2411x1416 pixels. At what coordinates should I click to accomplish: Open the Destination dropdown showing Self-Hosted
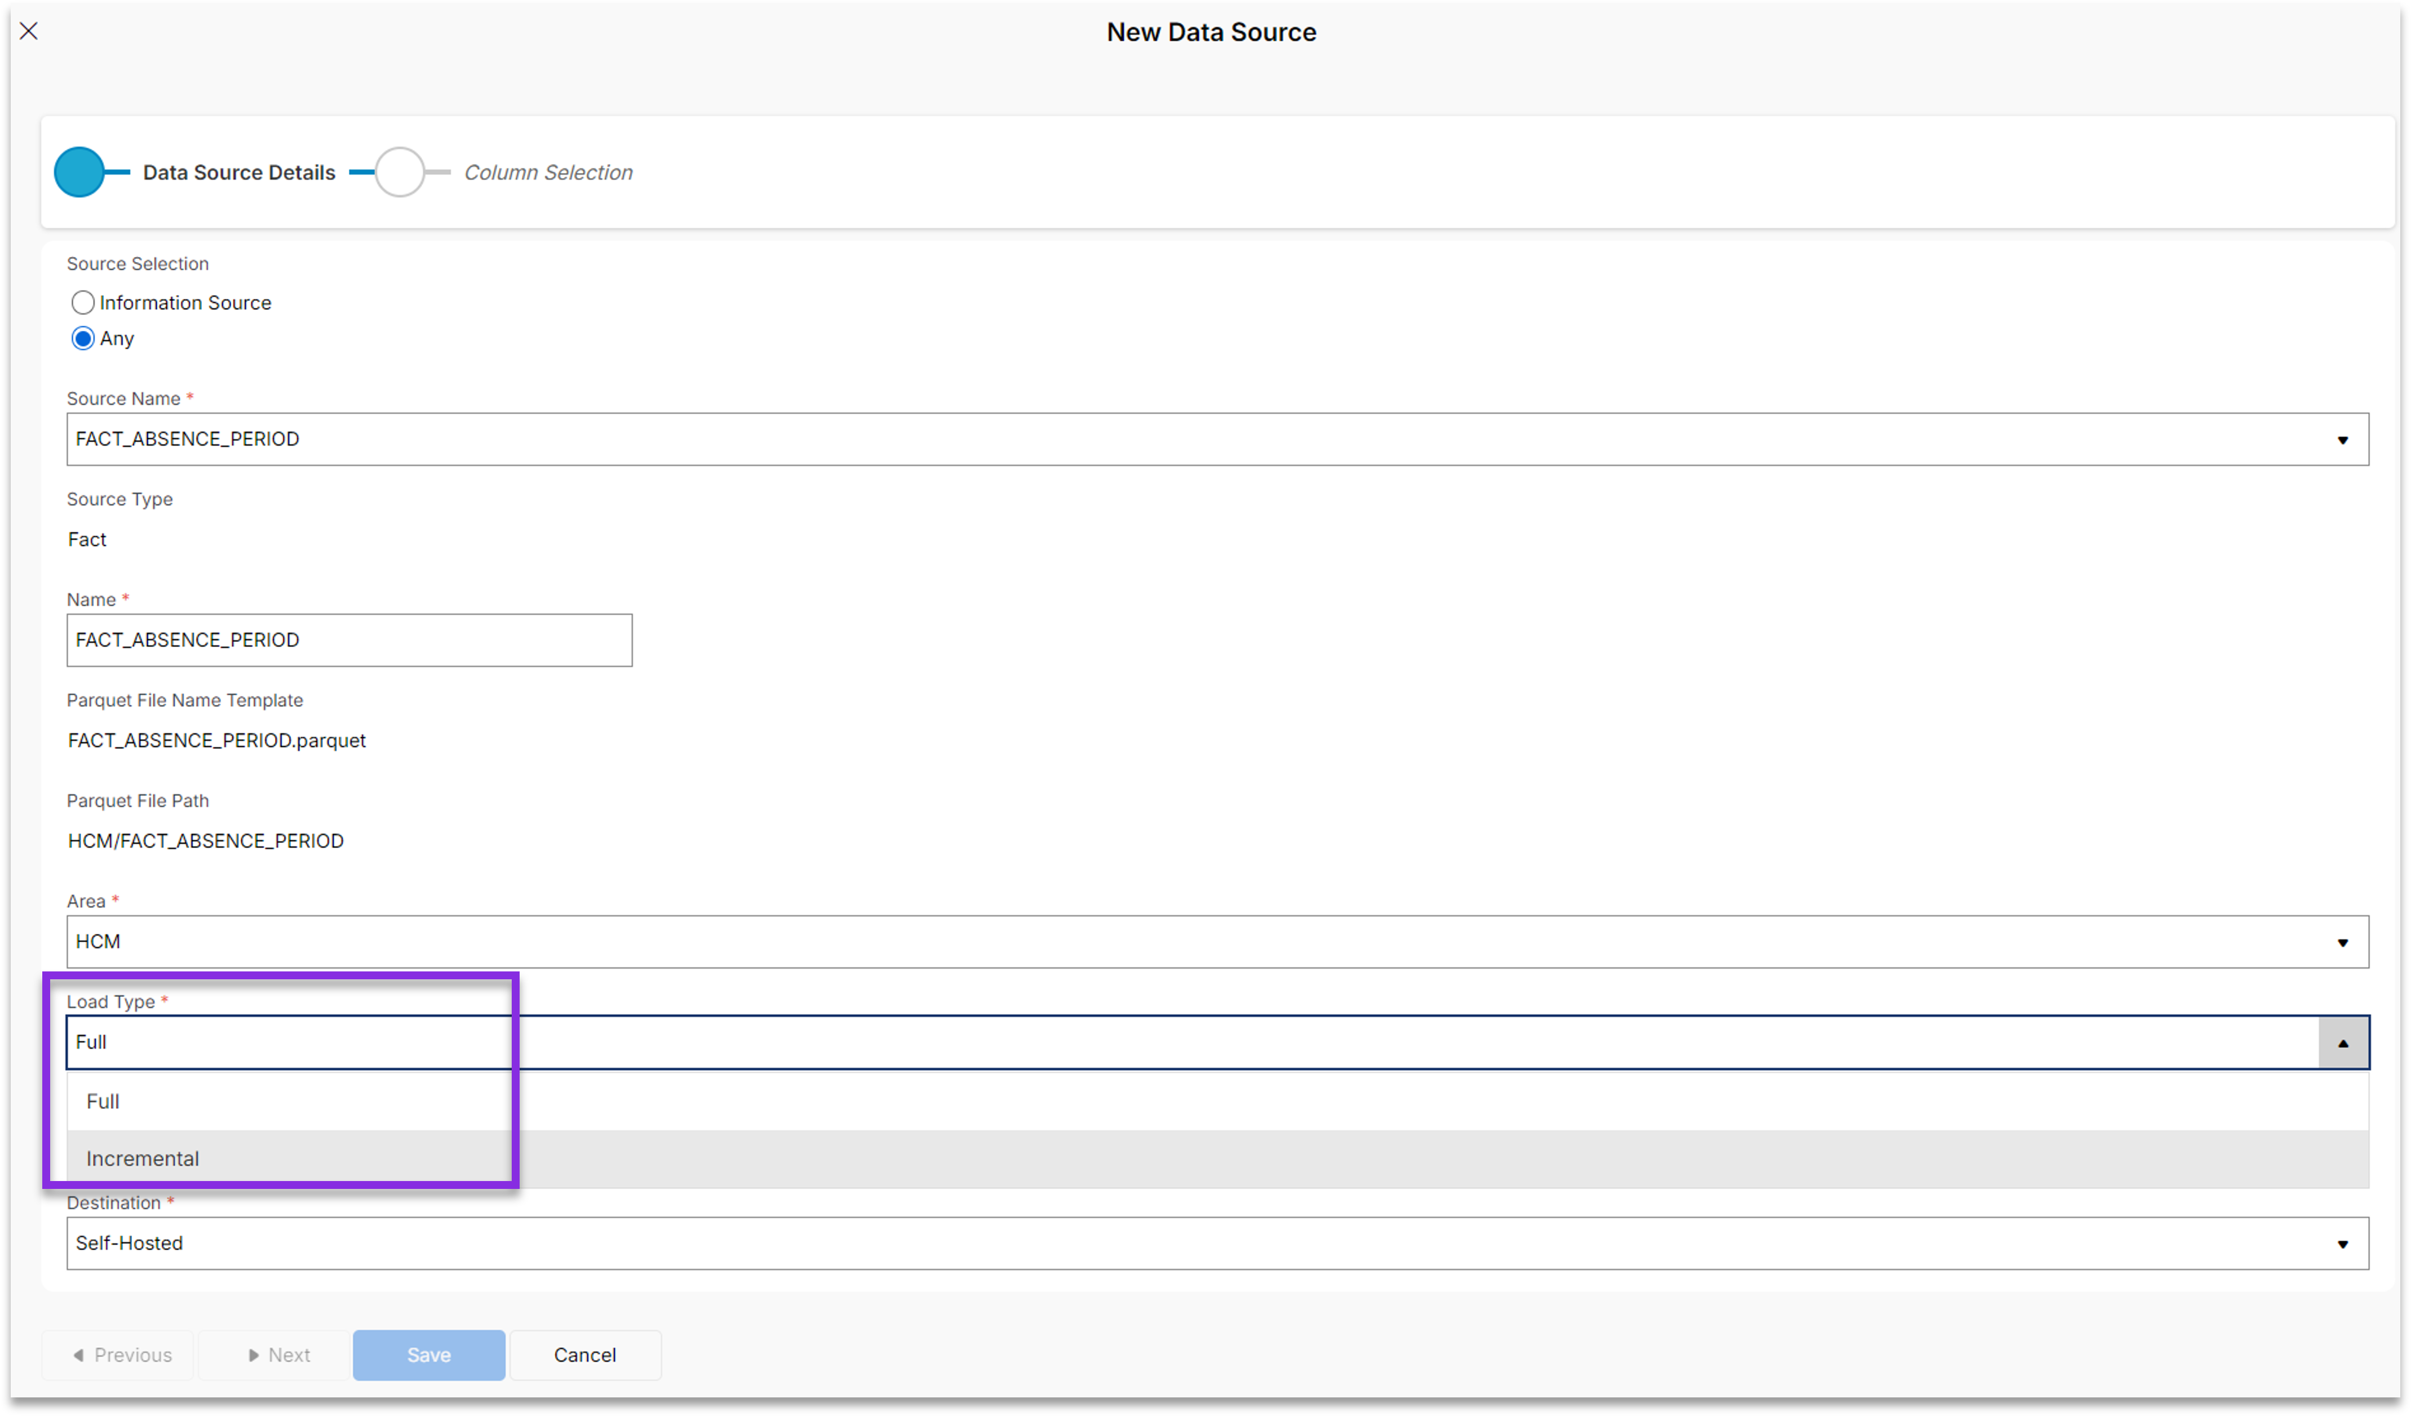[1217, 1243]
